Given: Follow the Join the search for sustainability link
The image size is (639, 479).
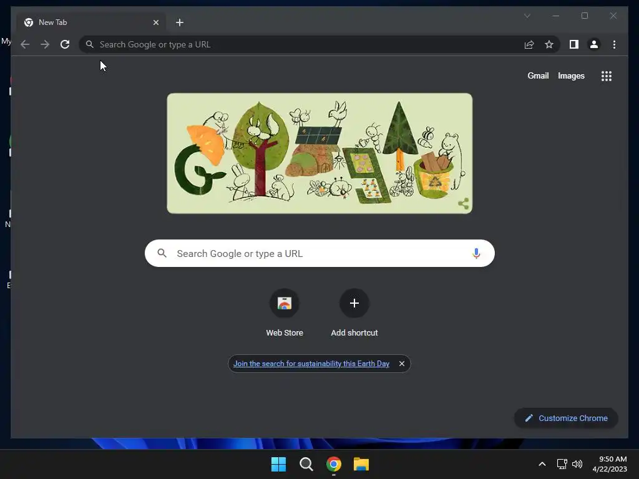Looking at the screenshot, I should point(311,364).
